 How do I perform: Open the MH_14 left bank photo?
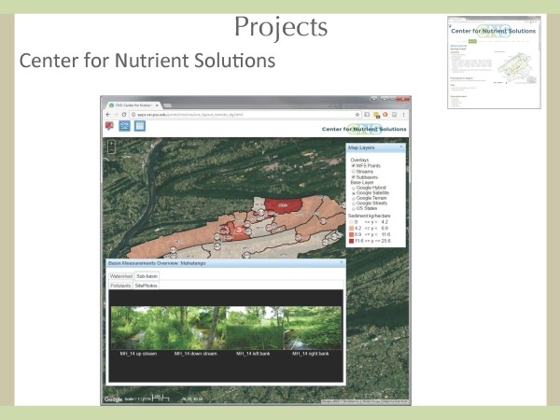click(255, 328)
